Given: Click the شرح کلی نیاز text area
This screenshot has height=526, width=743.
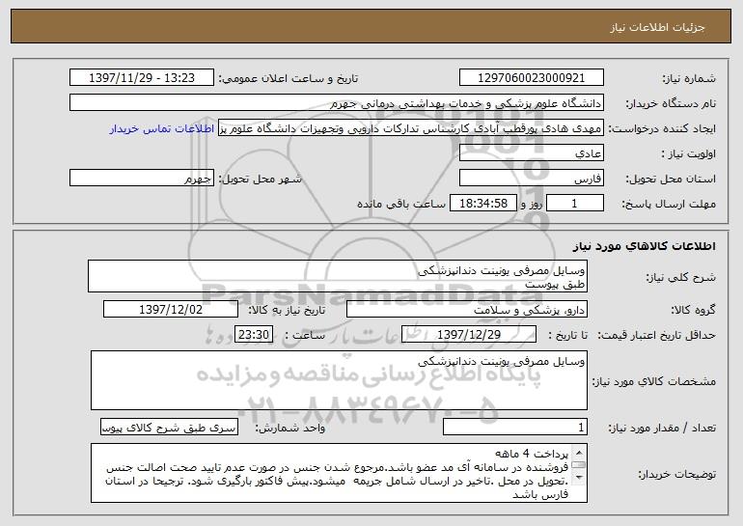Looking at the screenshot, I should click(338, 276).
